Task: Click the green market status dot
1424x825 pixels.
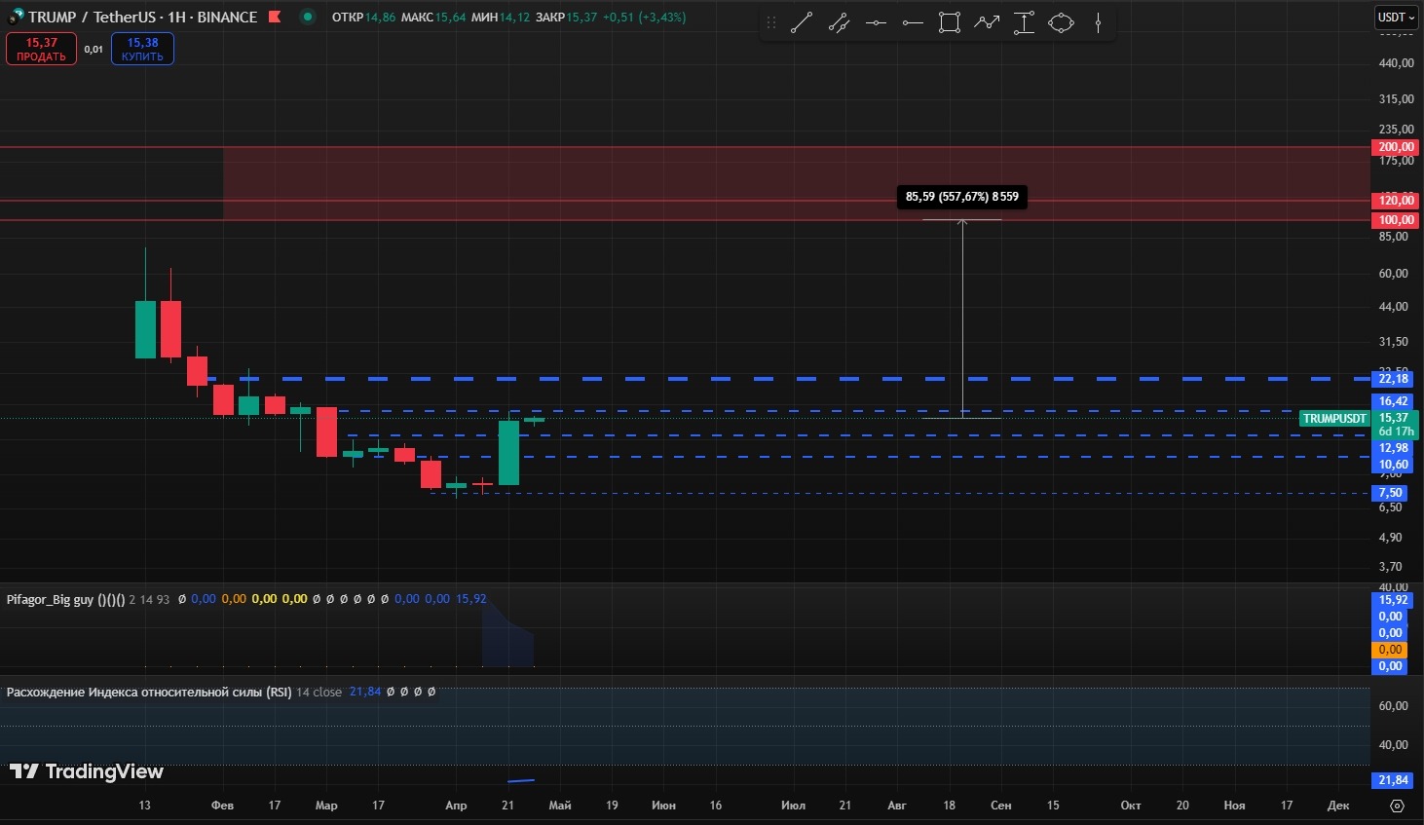Action: coord(308,17)
